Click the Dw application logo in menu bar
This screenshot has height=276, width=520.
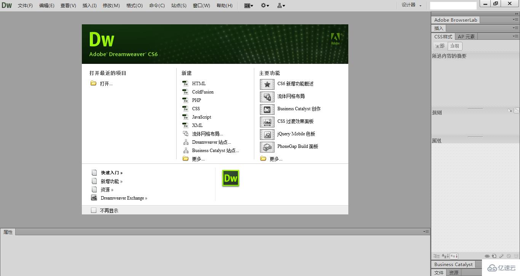pyautogui.click(x=7, y=5)
